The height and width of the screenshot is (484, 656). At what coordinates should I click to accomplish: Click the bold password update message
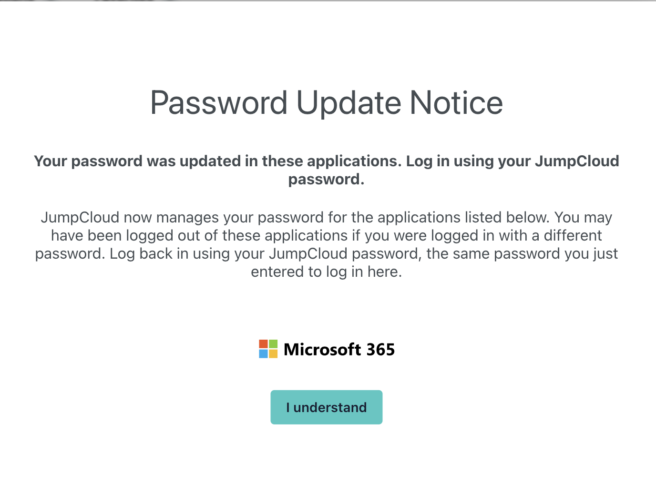(326, 170)
